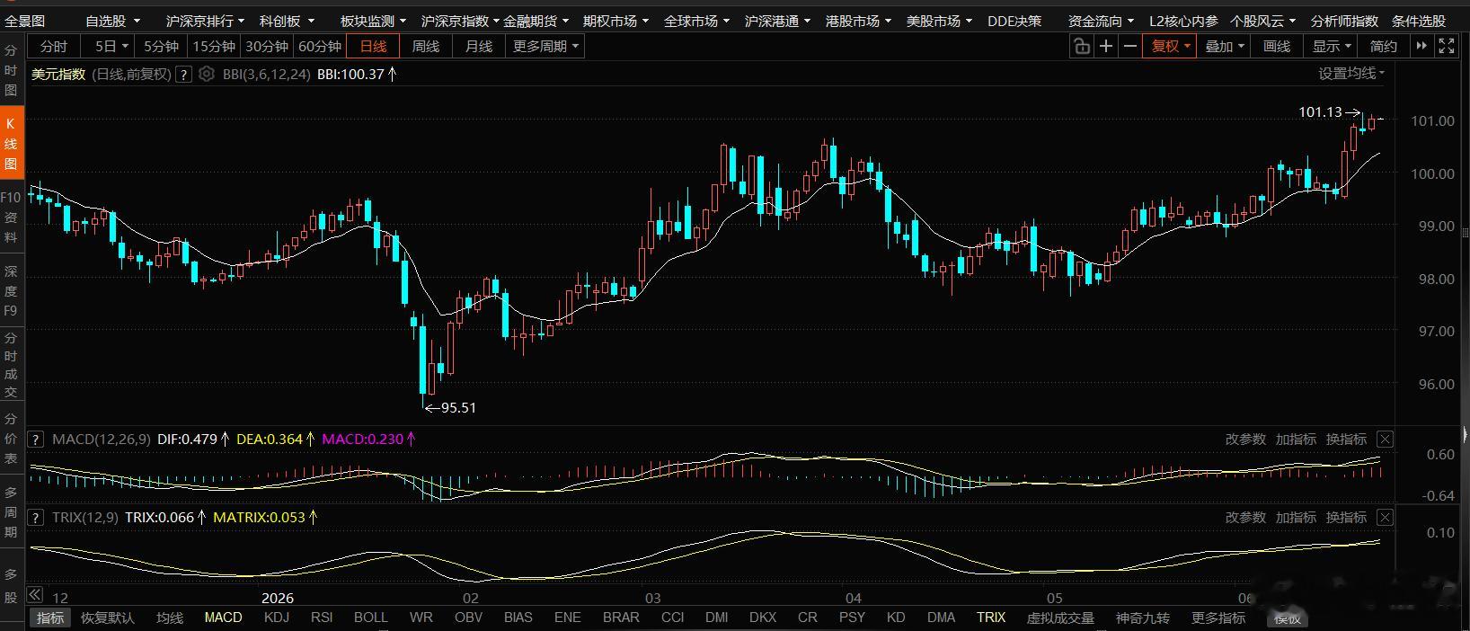This screenshot has height=631, width=1470.
Task: Open the 沪深京排行 menu dropdown
Action: click(x=206, y=21)
